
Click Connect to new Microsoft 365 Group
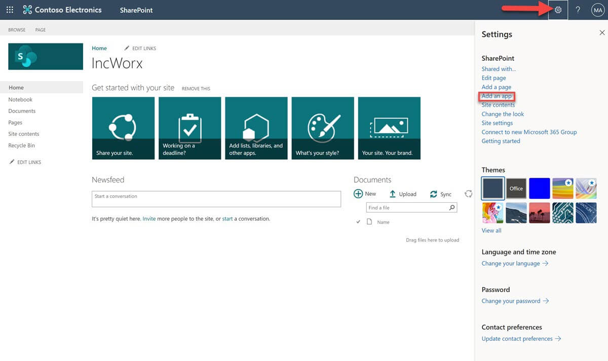pos(529,132)
